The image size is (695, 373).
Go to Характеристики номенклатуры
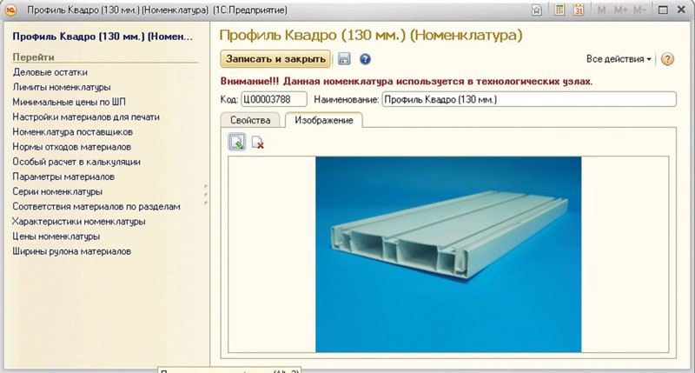78,222
